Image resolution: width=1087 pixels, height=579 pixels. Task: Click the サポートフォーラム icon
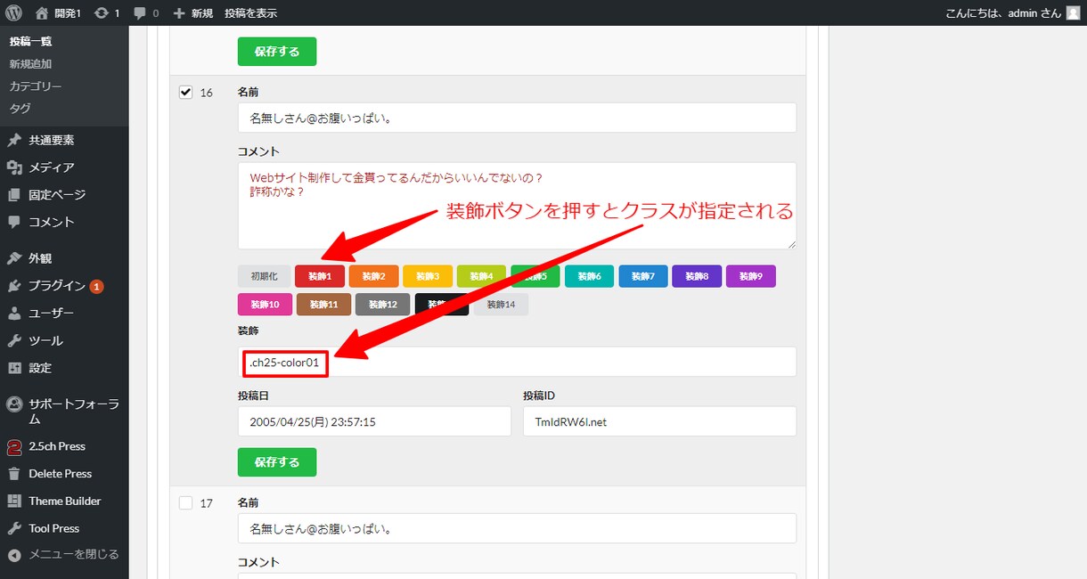[x=14, y=404]
